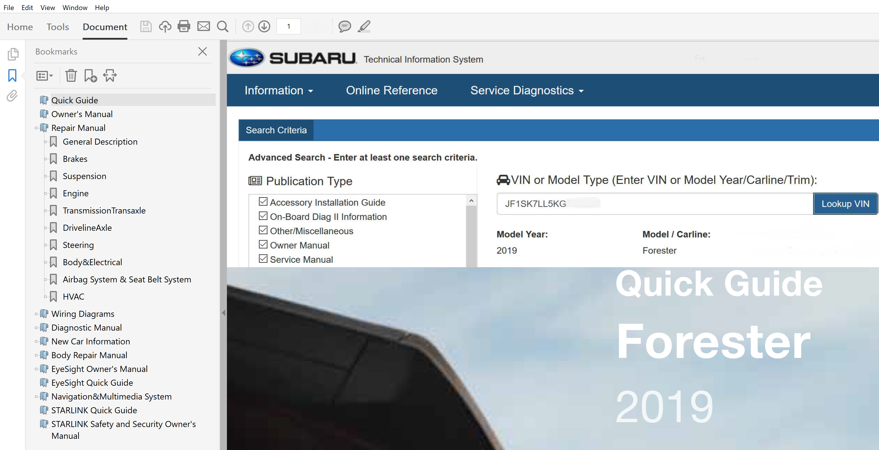Go to next page arrow
879x450 pixels.
point(264,26)
